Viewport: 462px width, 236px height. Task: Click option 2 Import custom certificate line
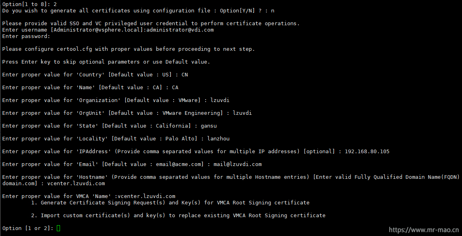(x=183, y=215)
